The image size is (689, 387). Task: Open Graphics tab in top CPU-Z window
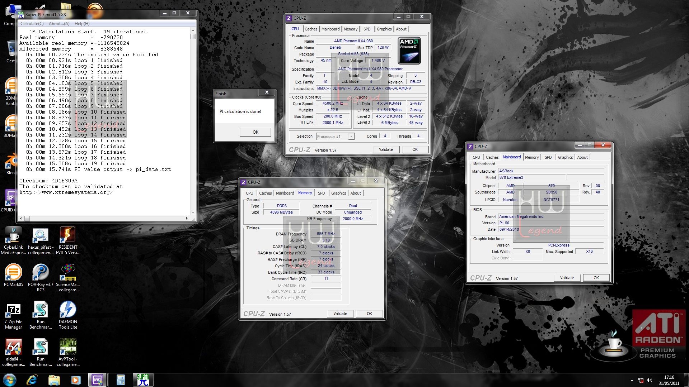click(x=384, y=29)
